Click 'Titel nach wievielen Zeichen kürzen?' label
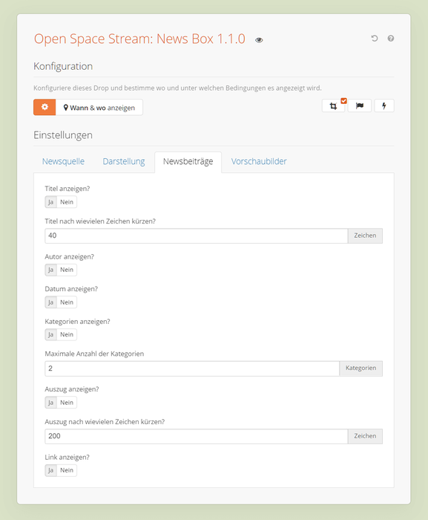Screen dimensions: 428x520 (100, 221)
